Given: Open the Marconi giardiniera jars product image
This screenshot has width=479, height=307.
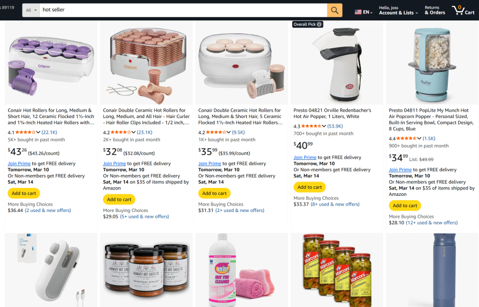Looking at the screenshot, I should point(336,270).
